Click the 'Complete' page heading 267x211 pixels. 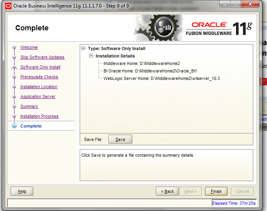click(32, 28)
